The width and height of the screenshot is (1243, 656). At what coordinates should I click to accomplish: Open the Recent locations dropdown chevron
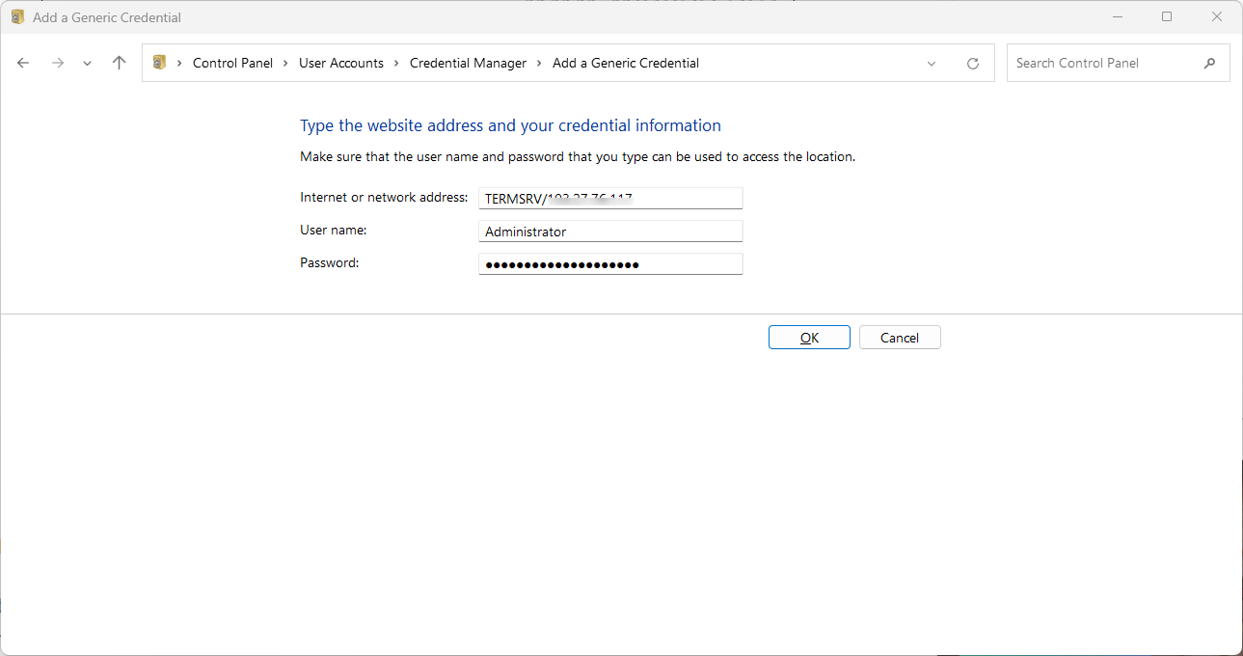coord(87,64)
